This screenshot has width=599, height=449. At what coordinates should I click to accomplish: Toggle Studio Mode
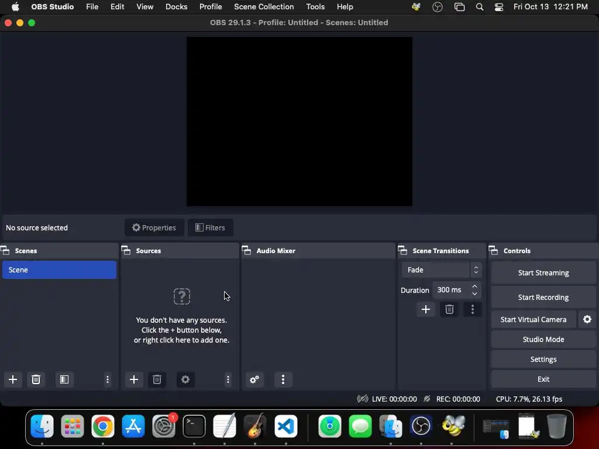pos(543,339)
